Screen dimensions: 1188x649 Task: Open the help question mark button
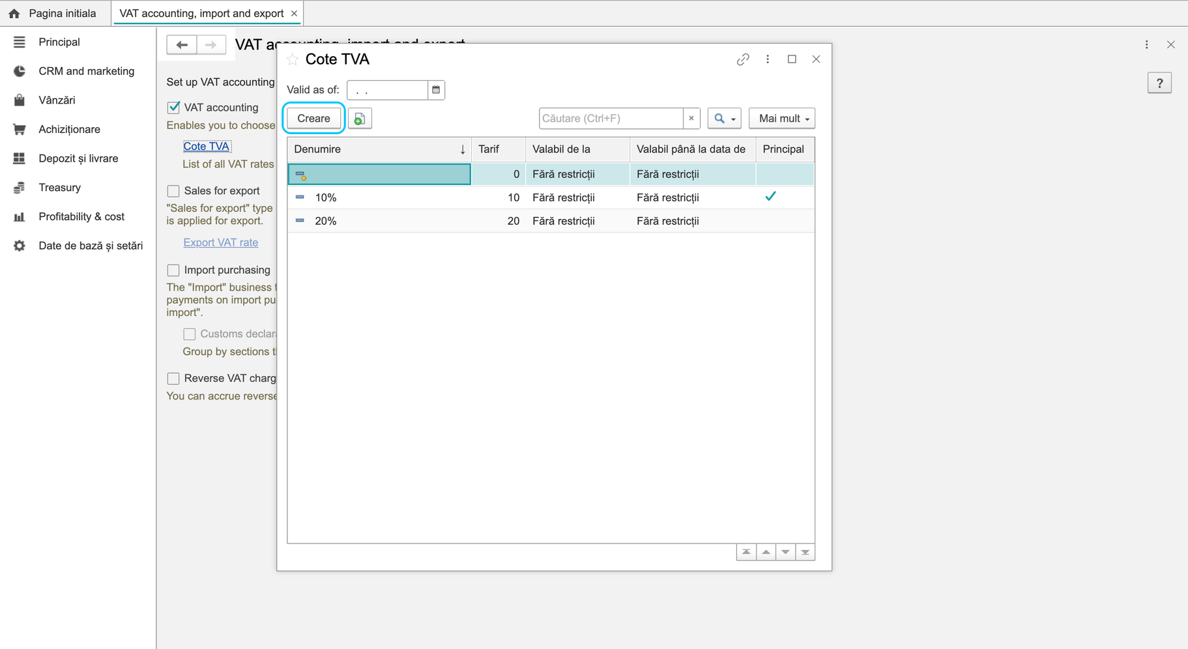pyautogui.click(x=1159, y=83)
